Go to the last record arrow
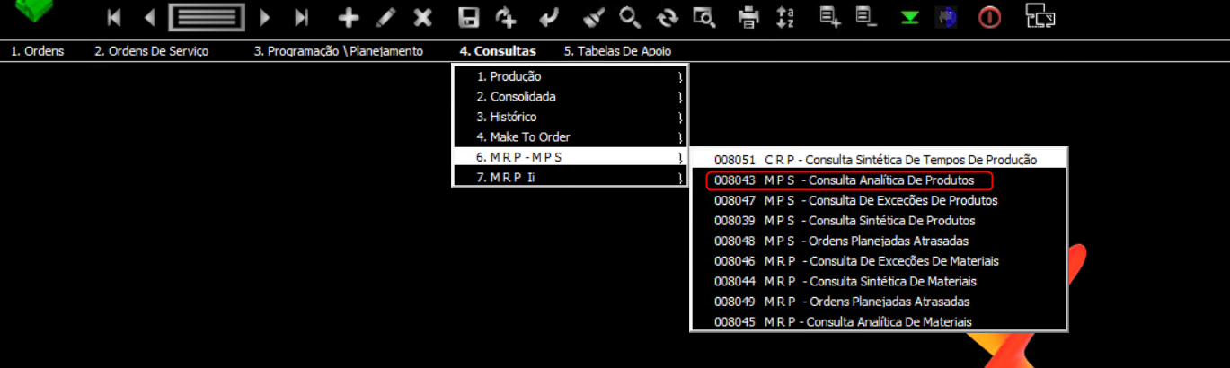Image resolution: width=1230 pixels, height=368 pixels. pos(302,17)
